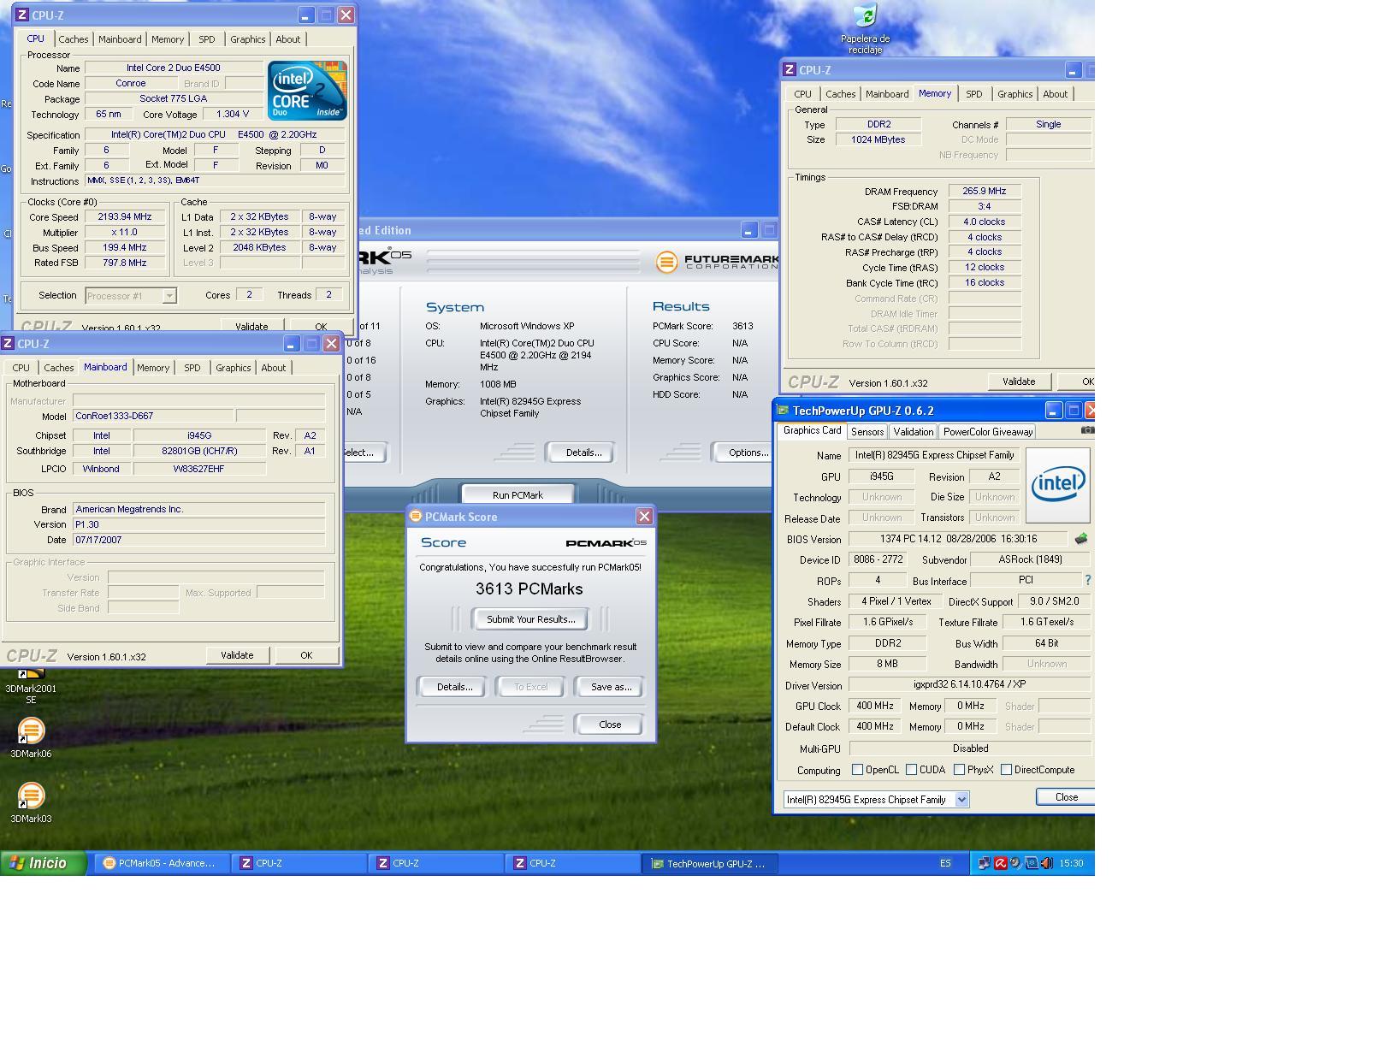Enable PhysX checkbox in GPU-Z
The width and height of the screenshot is (1396, 1047).
pos(960,770)
